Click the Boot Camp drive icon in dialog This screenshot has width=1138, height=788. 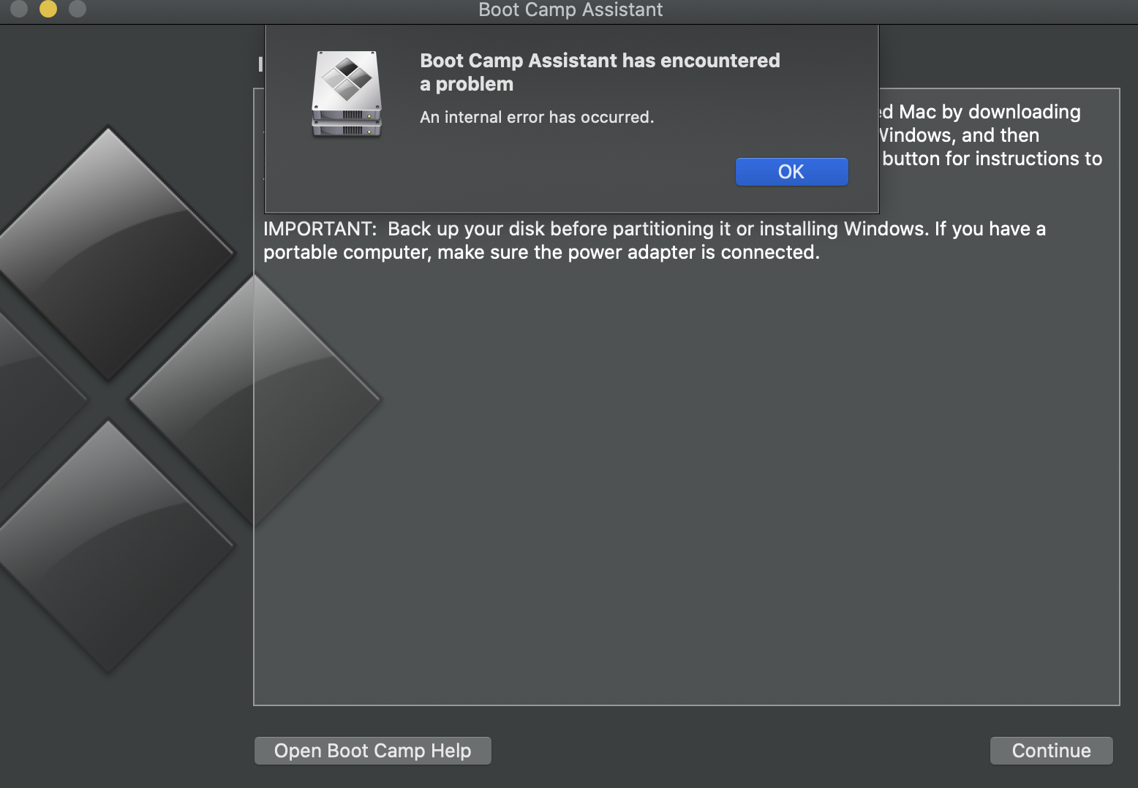point(347,94)
